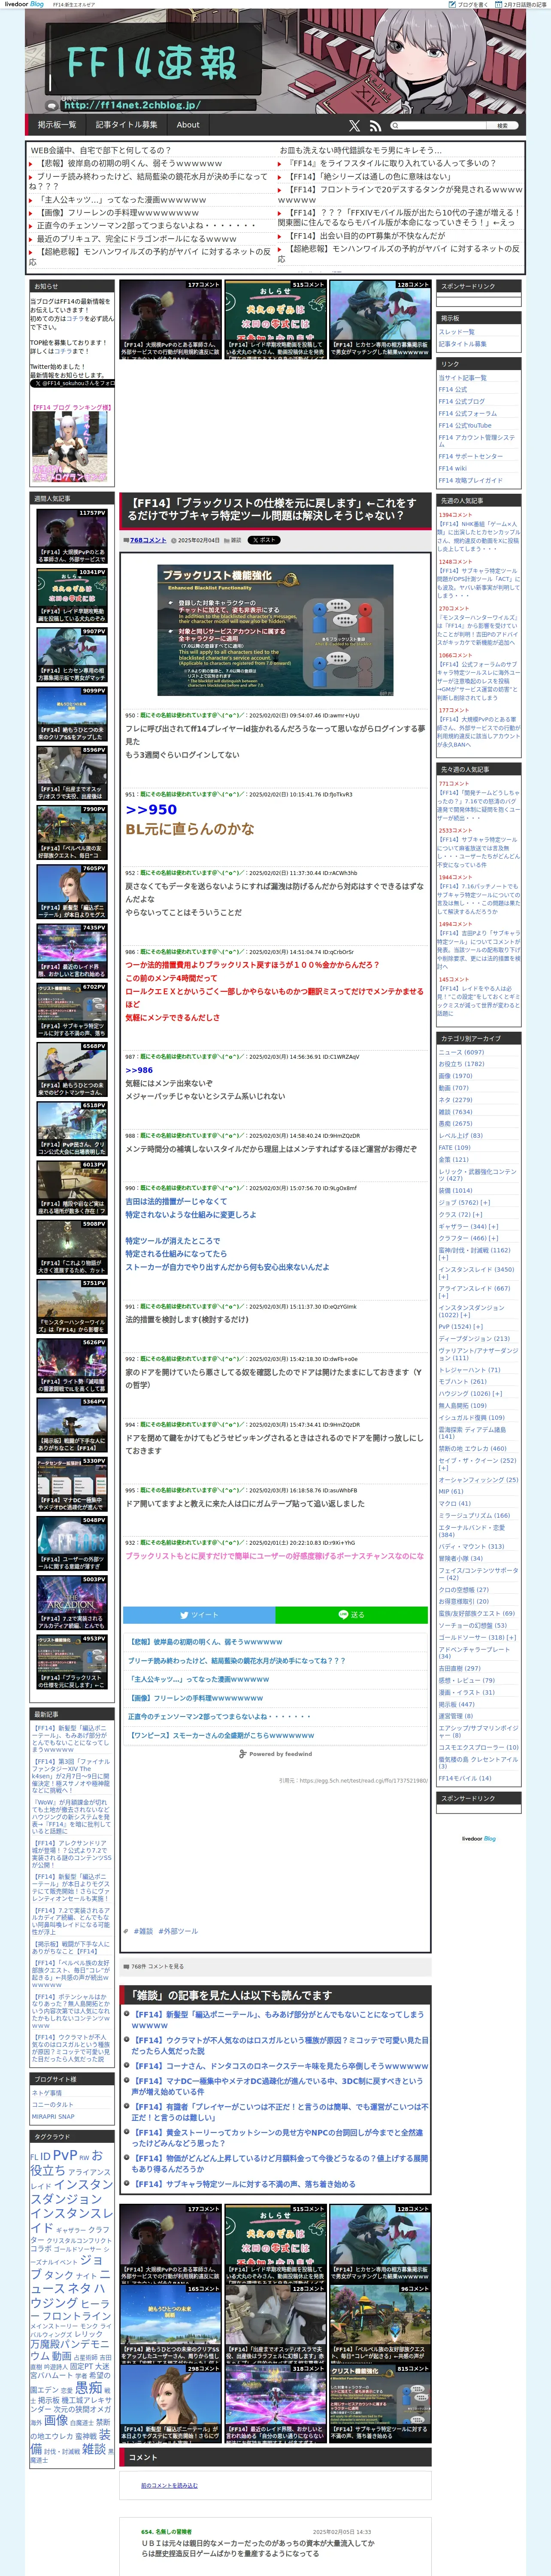The width and height of the screenshot is (551, 2576).
Task: Expand the ジョブ (5762) [+] category
Action: click(464, 1203)
